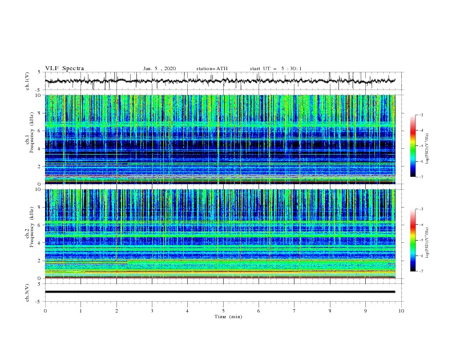Click the 'station=ATH' label
Viewport: 452px width, 349px height.
[212, 68]
